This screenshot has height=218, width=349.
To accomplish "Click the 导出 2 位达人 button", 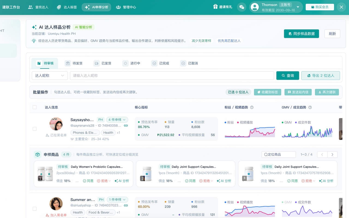I will [321, 75].
